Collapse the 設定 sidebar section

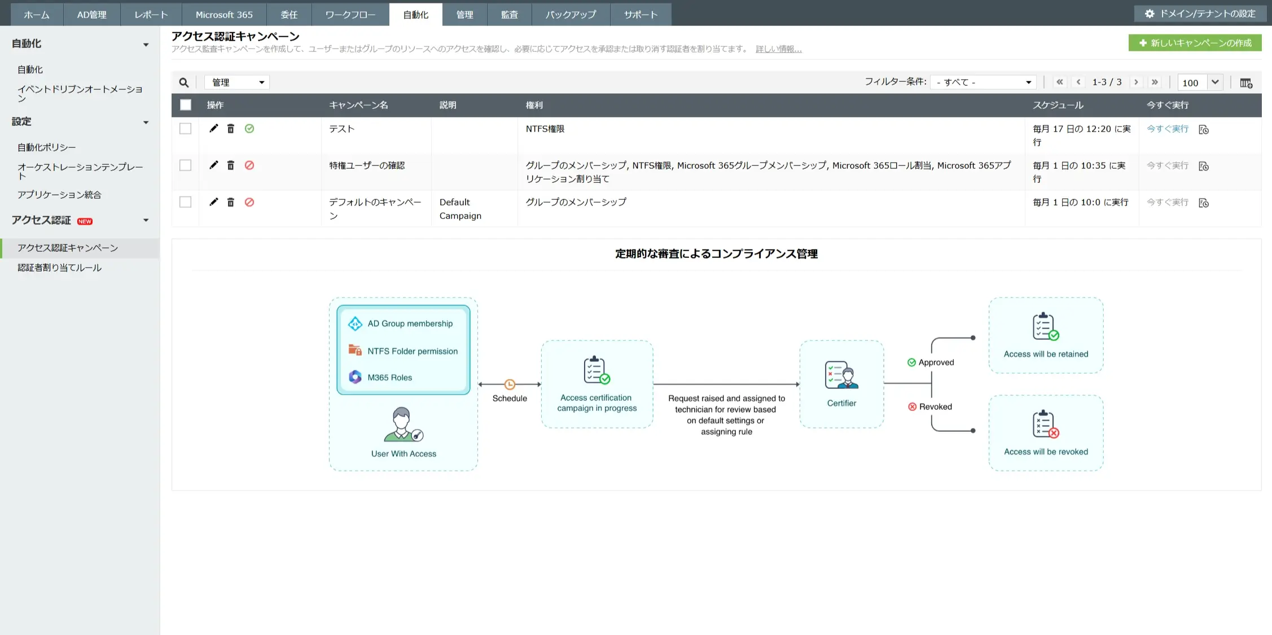tap(146, 122)
